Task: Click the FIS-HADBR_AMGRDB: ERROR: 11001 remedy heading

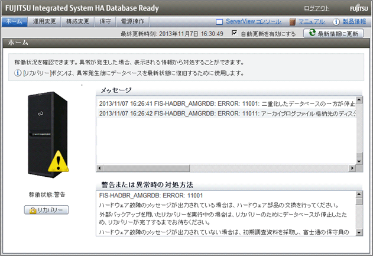Action: point(151,196)
